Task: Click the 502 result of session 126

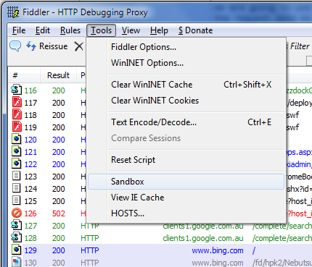Action: click(x=59, y=213)
